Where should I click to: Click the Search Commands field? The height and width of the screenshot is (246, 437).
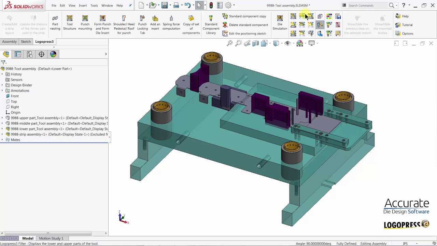[x=368, y=5]
